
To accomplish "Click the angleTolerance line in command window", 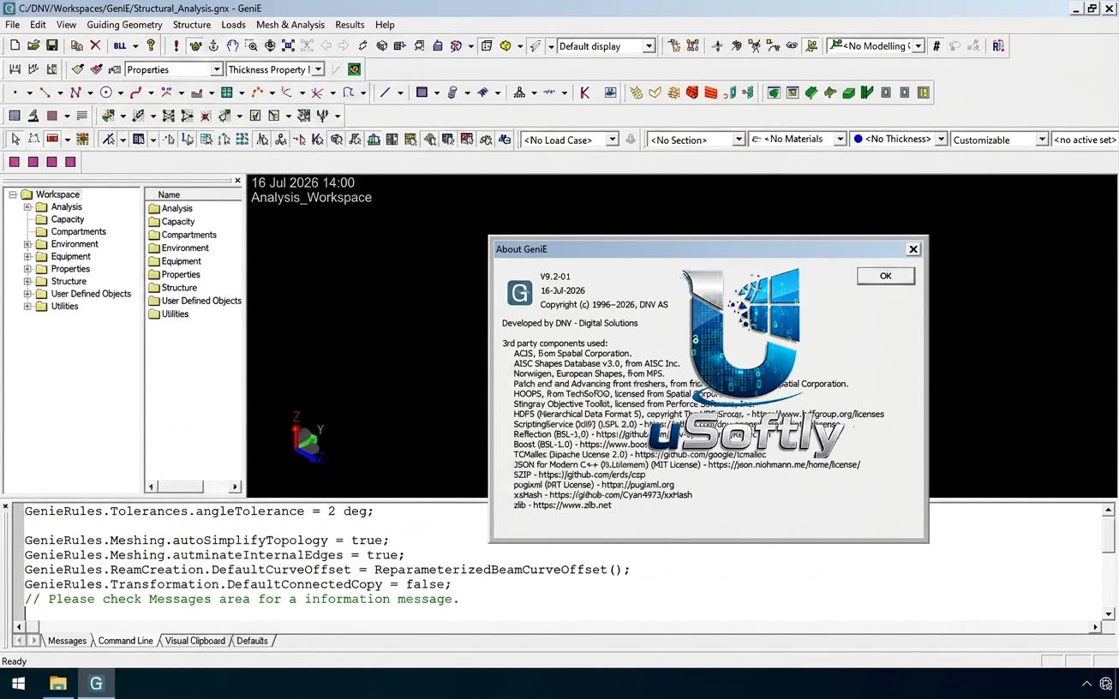I will [199, 511].
